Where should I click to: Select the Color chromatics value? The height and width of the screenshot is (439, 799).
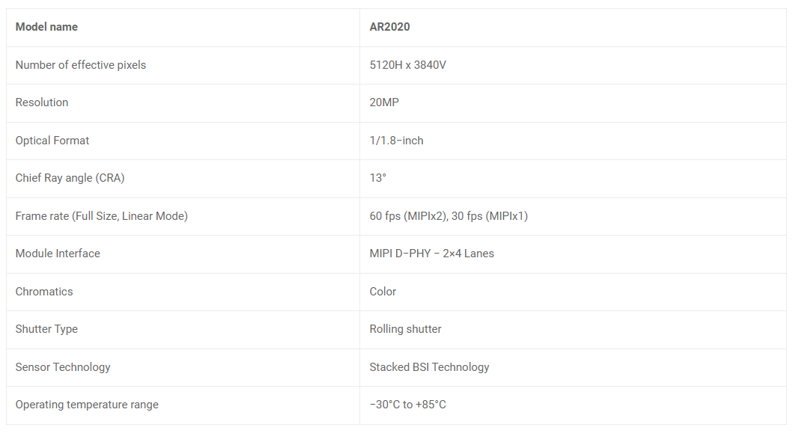click(383, 292)
